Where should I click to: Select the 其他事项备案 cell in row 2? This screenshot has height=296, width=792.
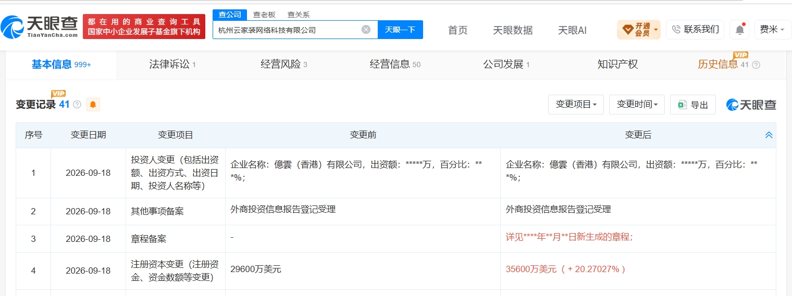(x=176, y=212)
